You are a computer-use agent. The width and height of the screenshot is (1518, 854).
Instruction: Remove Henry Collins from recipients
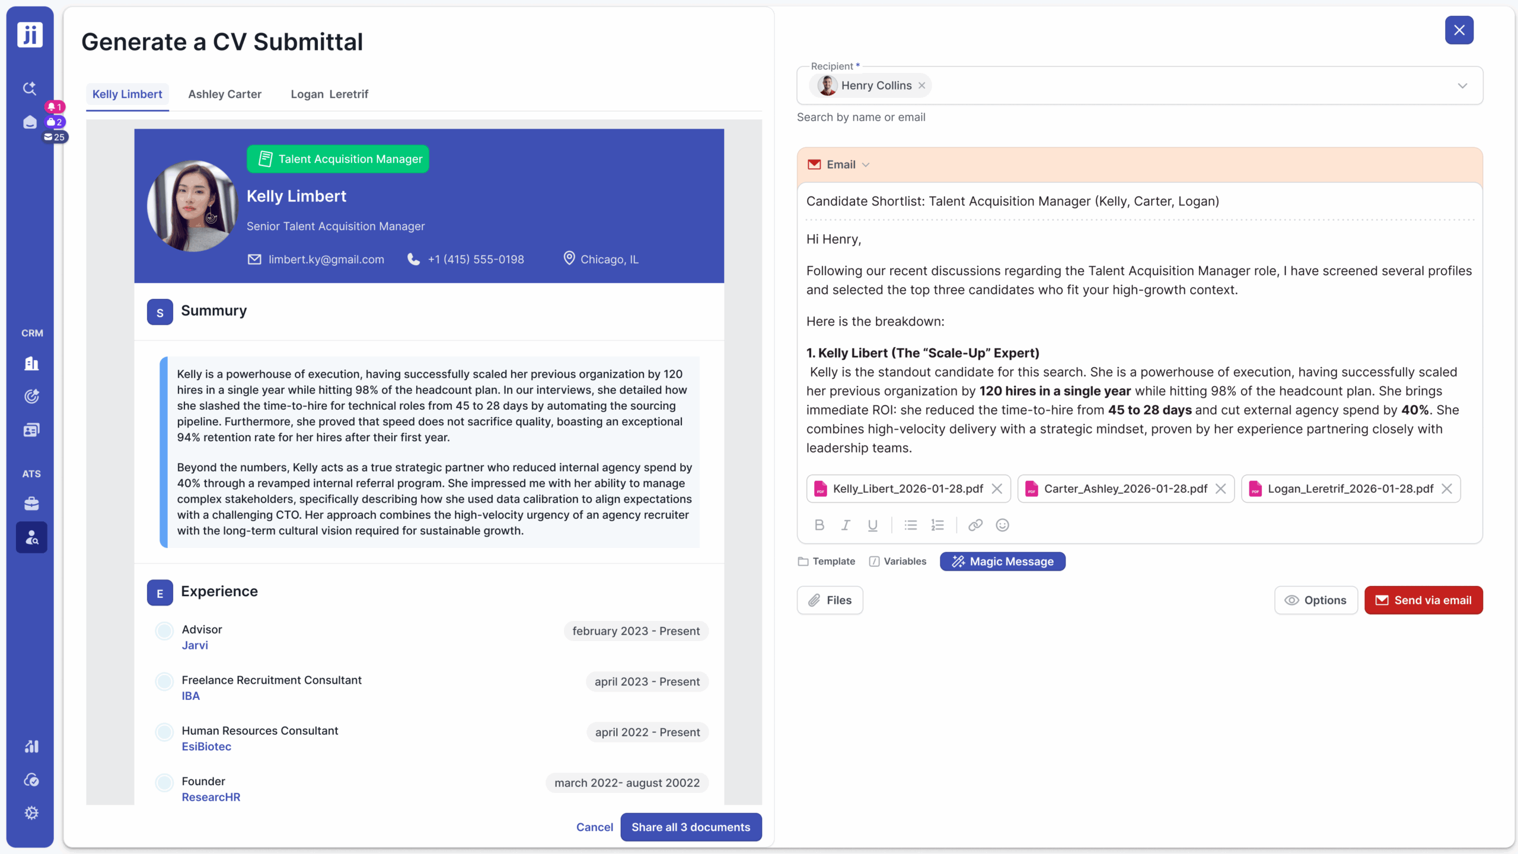pos(922,85)
